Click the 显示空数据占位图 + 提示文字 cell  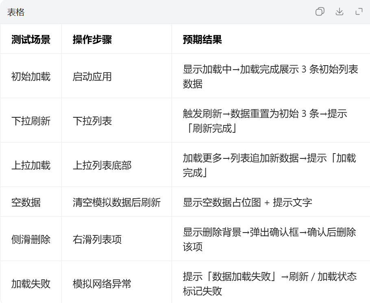pos(271,202)
